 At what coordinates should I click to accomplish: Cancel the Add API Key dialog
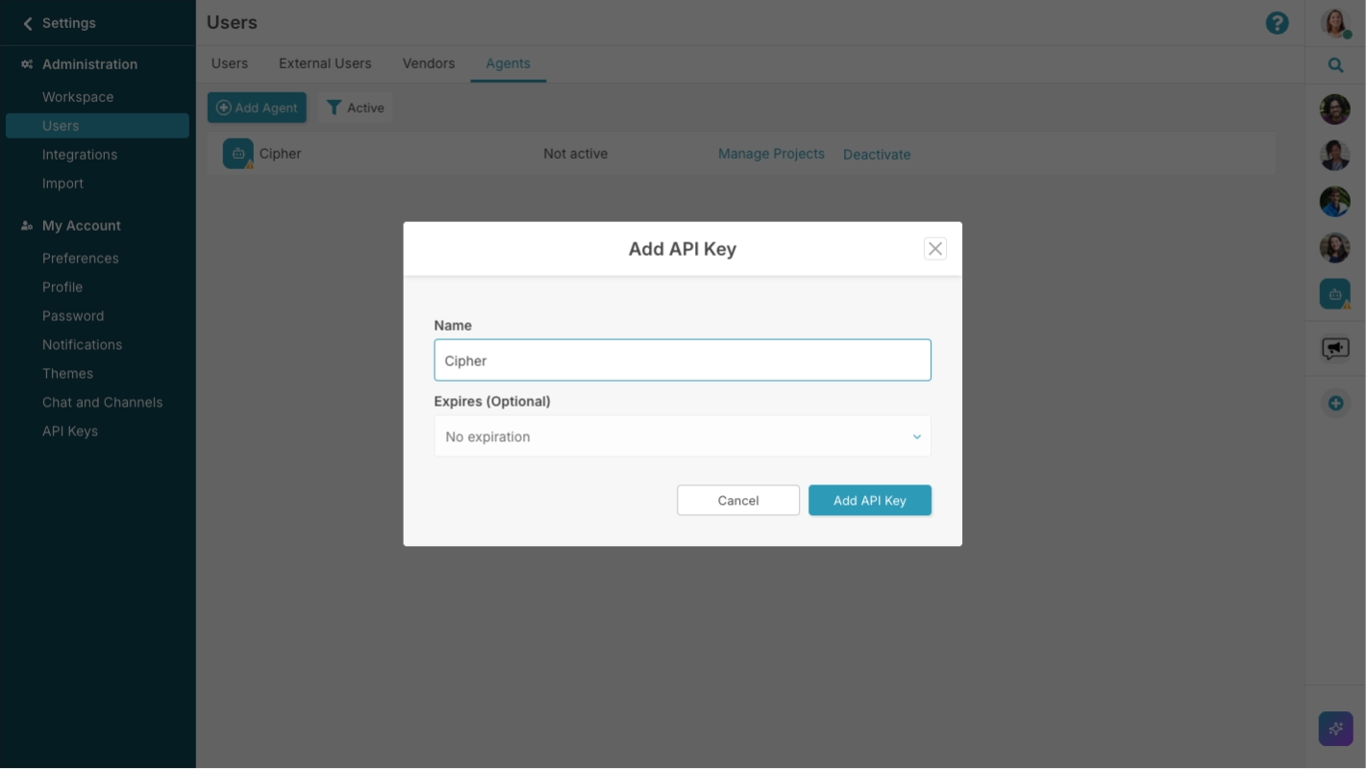(738, 500)
